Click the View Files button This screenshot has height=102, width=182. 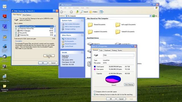click(49, 56)
